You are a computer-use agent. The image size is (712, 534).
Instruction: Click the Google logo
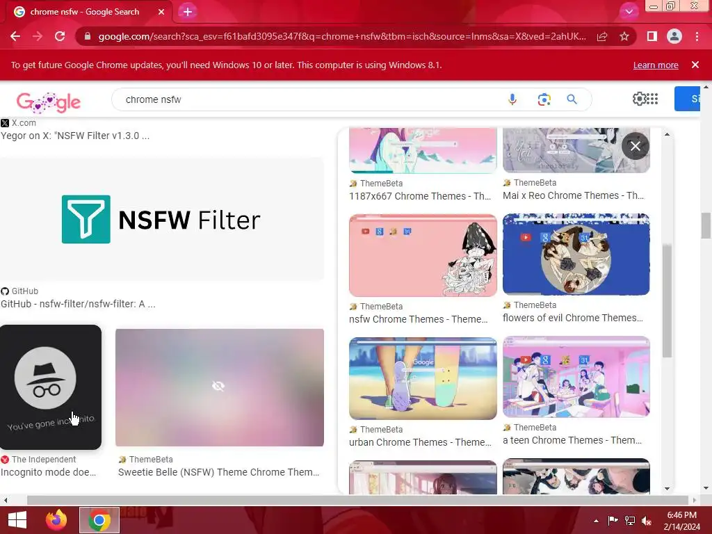coord(49,102)
